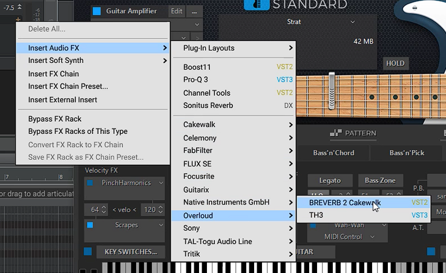Expand FLUX SE plugin category
The height and width of the screenshot is (273, 446).
[234, 164]
